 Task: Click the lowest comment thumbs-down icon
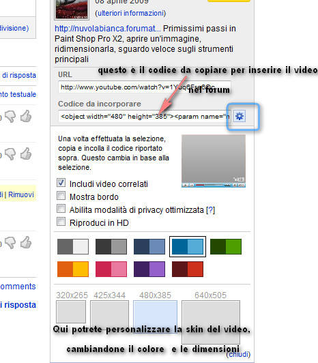click(10, 243)
